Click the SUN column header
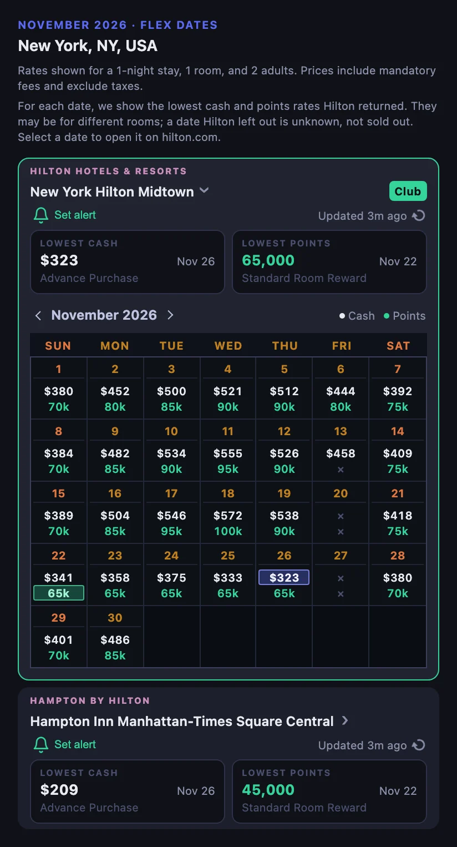The image size is (457, 847). tap(58, 346)
